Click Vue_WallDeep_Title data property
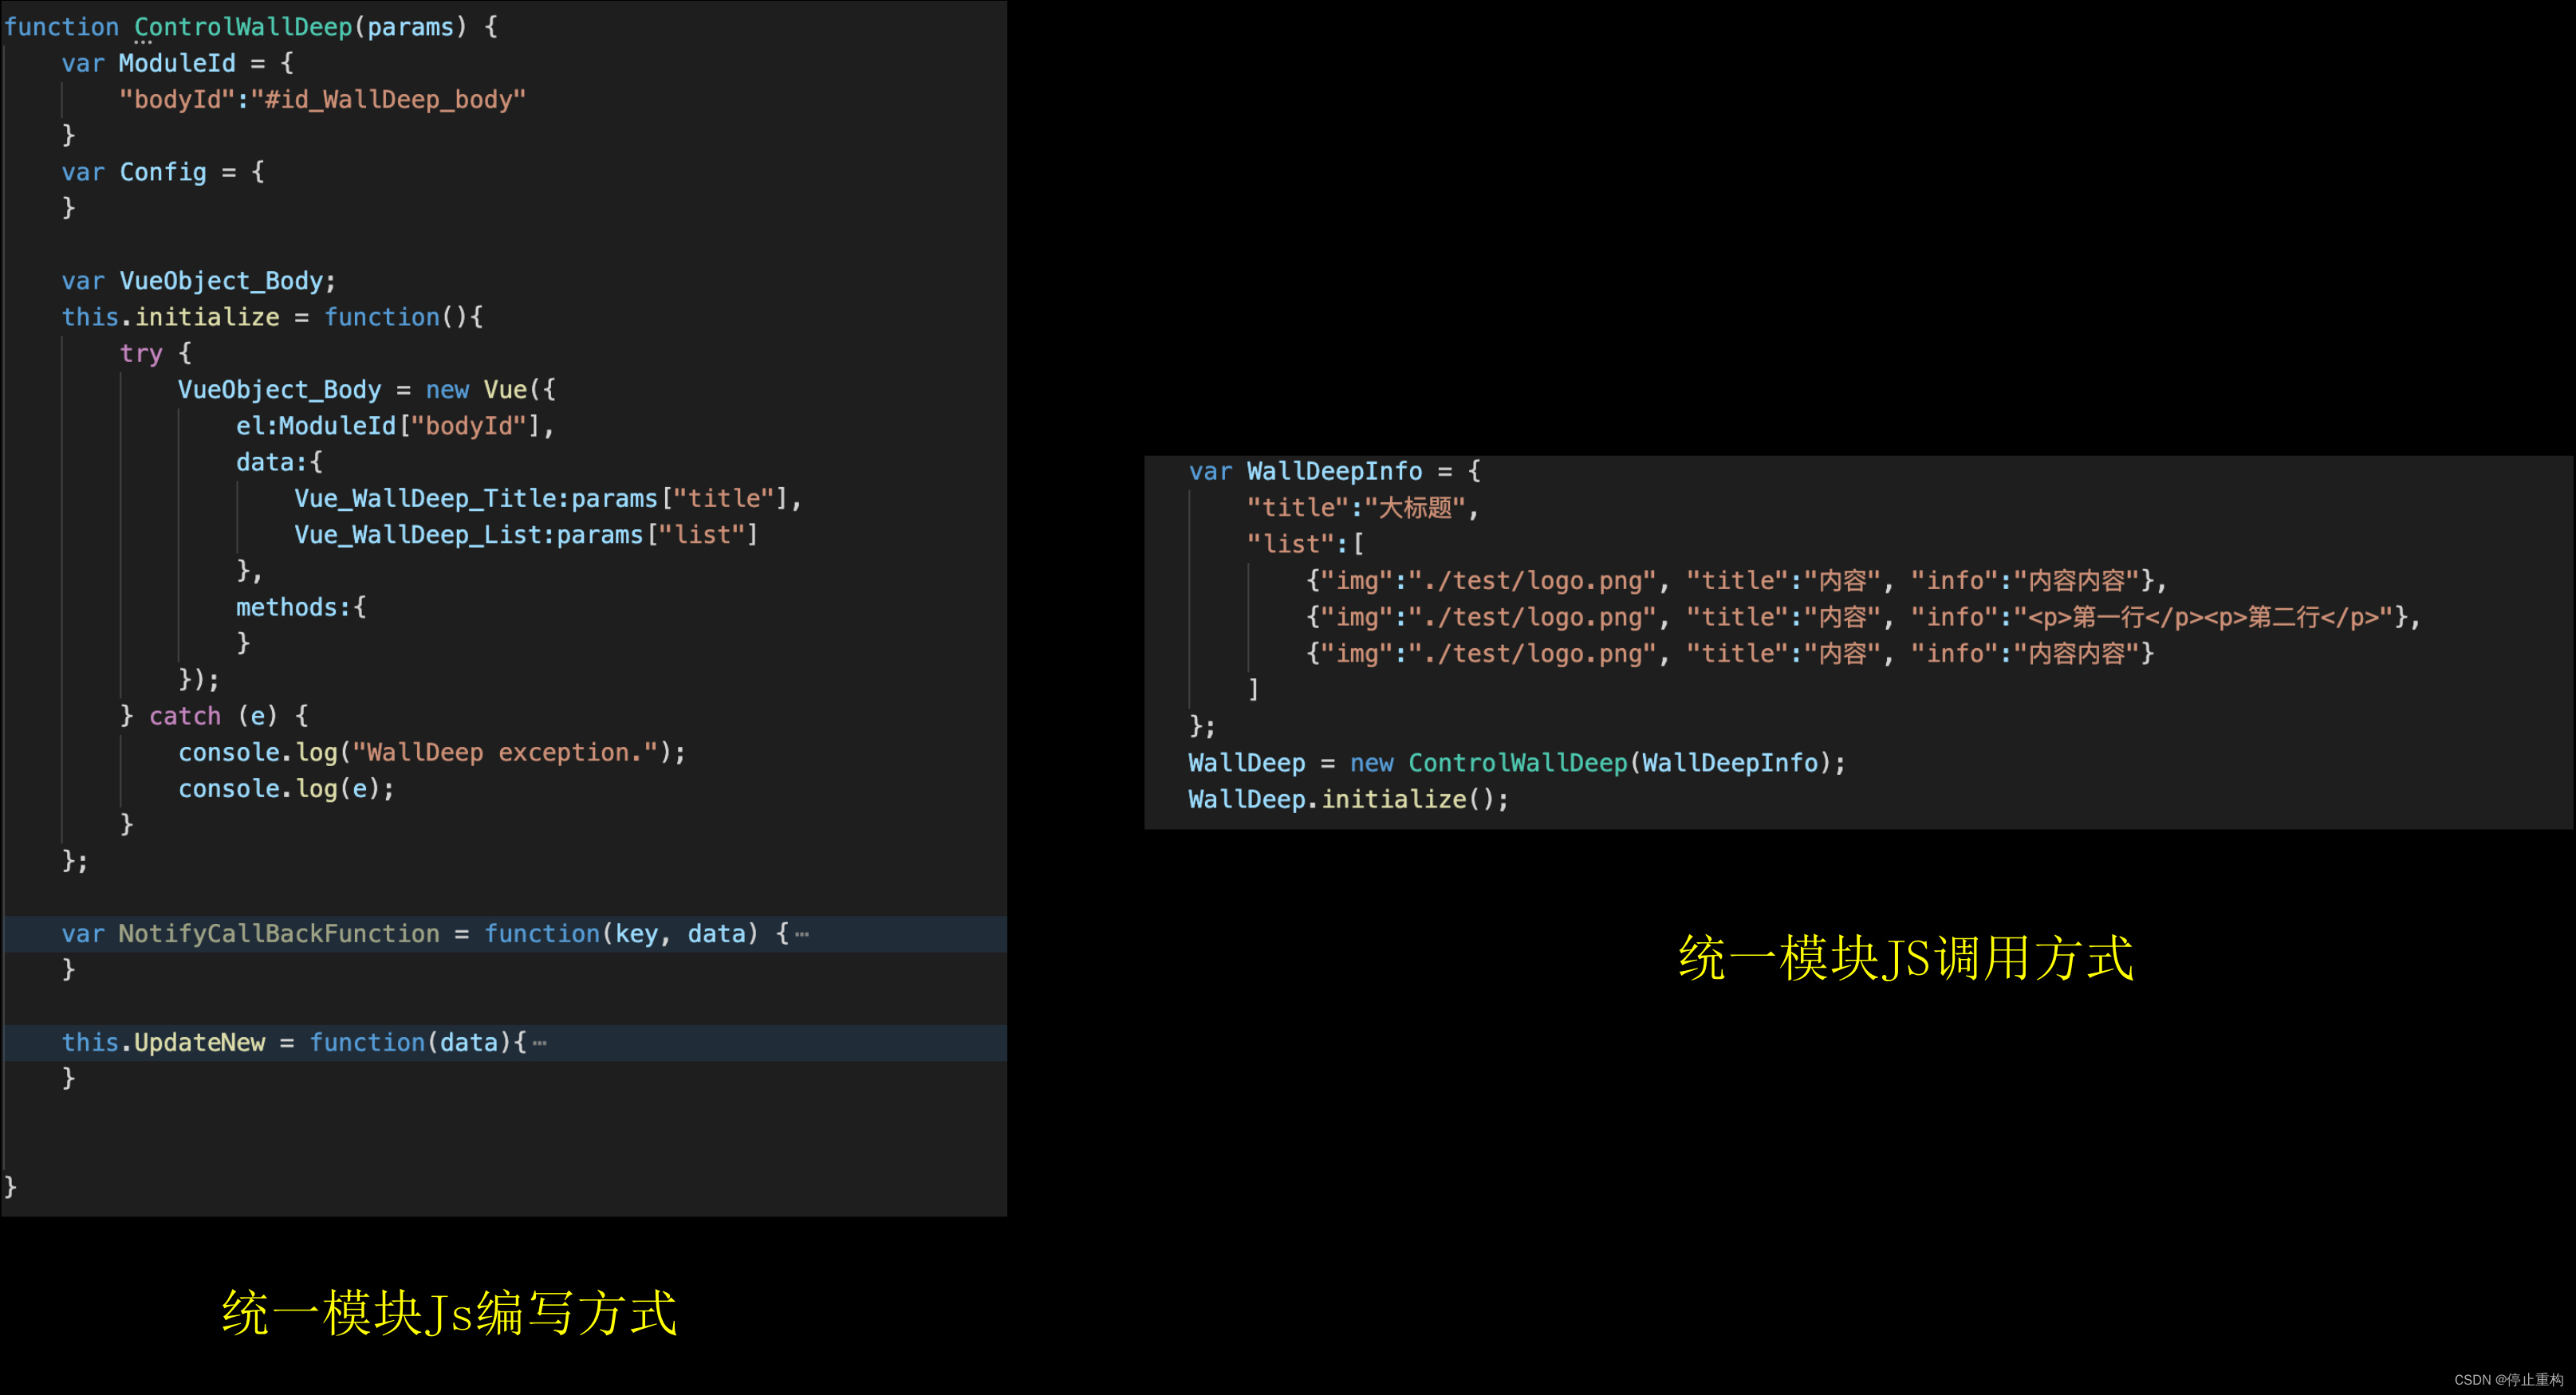 (430, 499)
